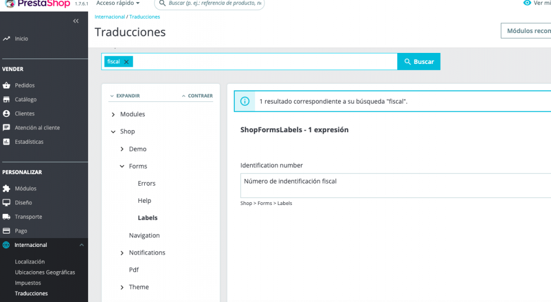Click the Buscar button

click(x=419, y=62)
